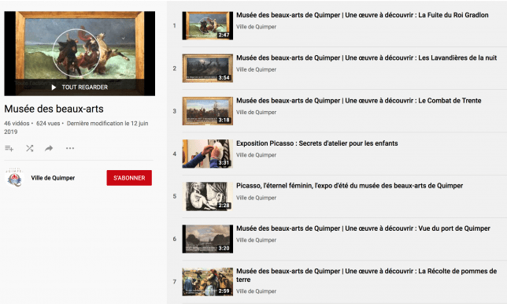Open the three-dots more options menu

(70, 148)
